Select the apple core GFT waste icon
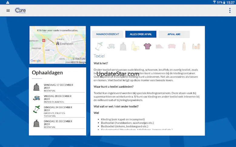 pyautogui.click(x=99, y=46)
